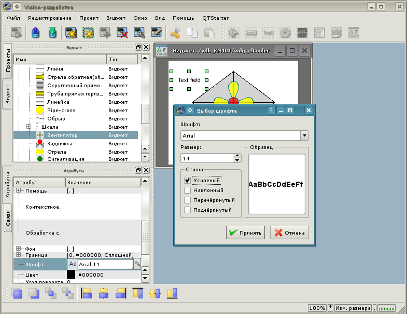
Task: Switch to the Проекты side tab
Action: tap(8, 61)
